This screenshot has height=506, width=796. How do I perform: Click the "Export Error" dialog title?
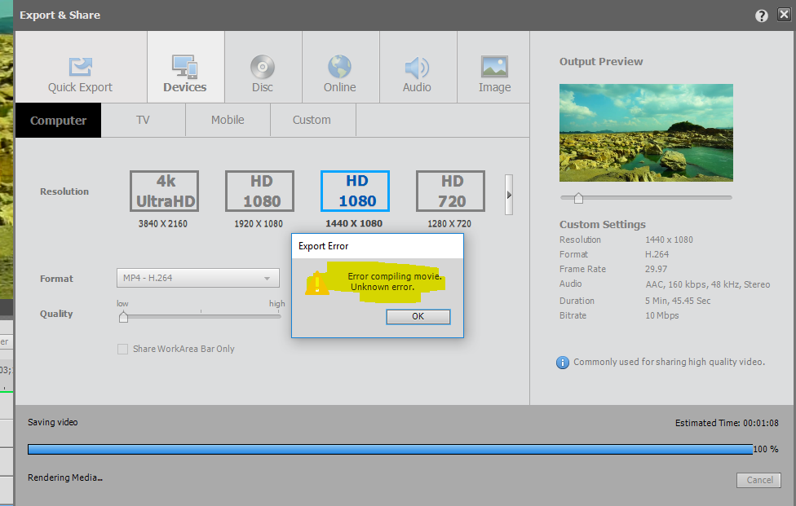(323, 246)
